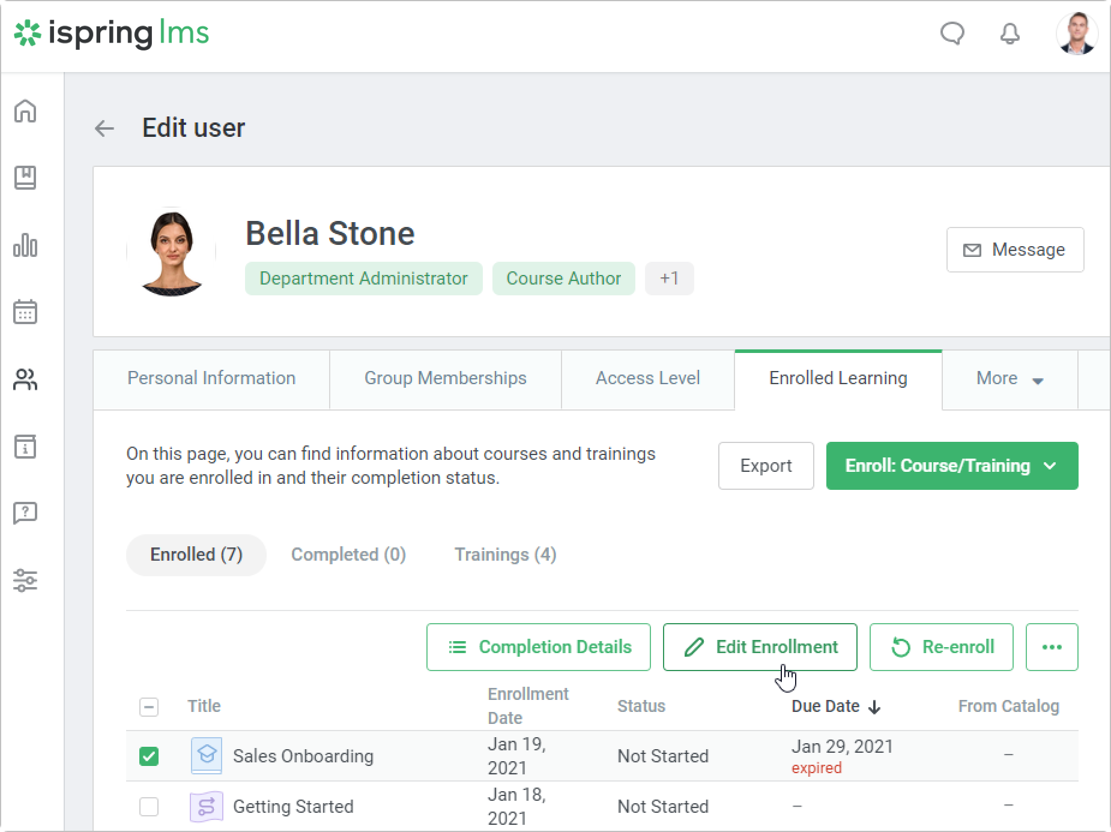
Task: Uncheck the Sales Onboarding checkbox
Action: (x=149, y=756)
